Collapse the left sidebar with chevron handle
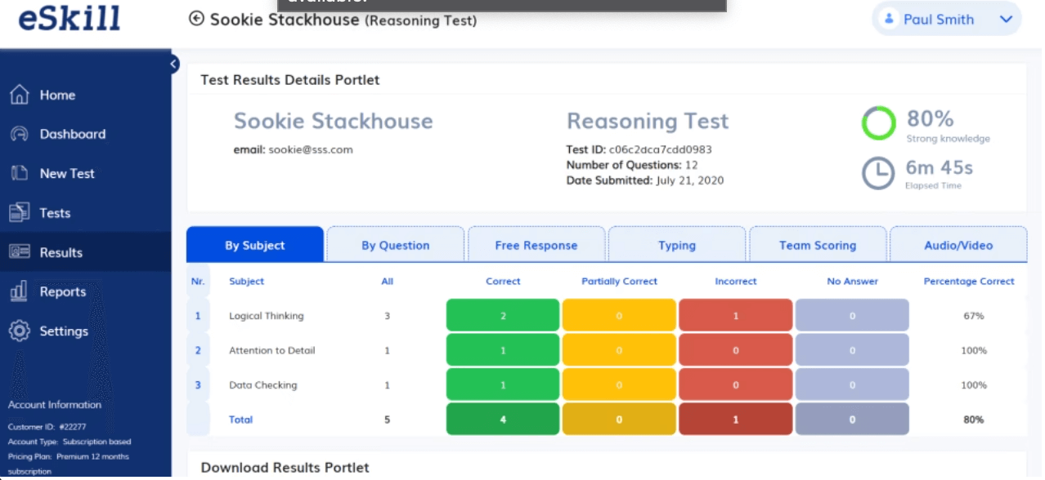Image resolution: width=1045 pixels, height=480 pixels. tap(173, 64)
